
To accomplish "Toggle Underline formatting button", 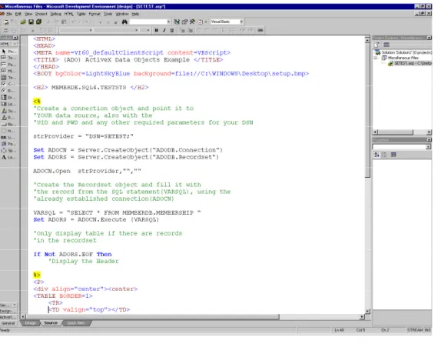I will tap(172, 30).
